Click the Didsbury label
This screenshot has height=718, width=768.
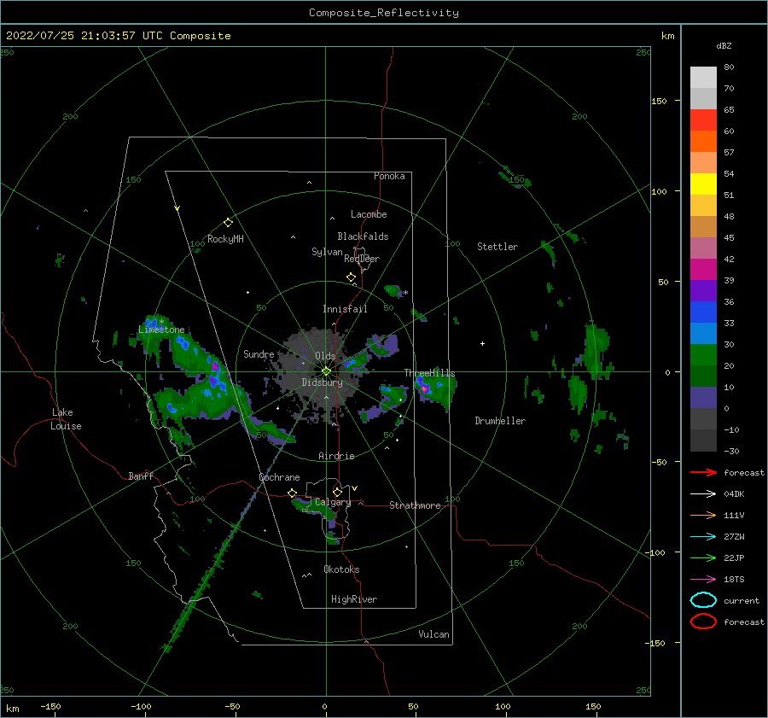322,382
